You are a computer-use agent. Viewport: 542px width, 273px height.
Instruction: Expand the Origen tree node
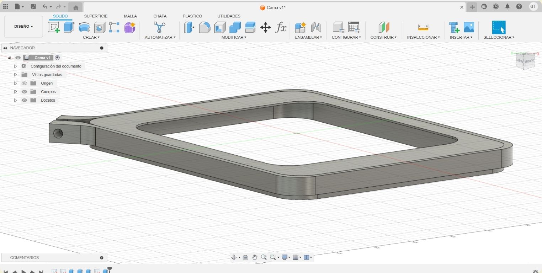click(15, 83)
